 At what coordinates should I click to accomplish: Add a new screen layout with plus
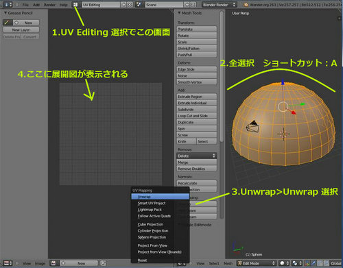coord(123,5)
